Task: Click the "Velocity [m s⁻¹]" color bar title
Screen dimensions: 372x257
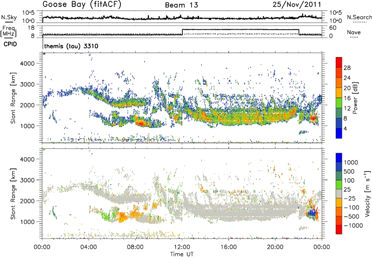Action: pyautogui.click(x=367, y=193)
